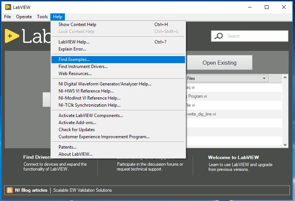
Task: Close the LabVIEW window
Action: [284, 7]
